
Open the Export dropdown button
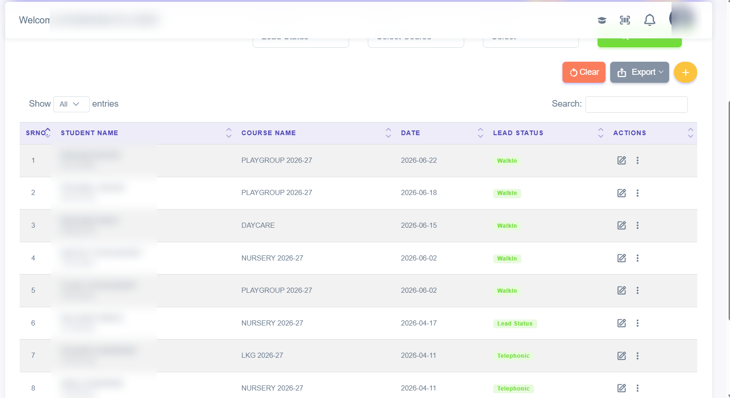[x=640, y=72]
